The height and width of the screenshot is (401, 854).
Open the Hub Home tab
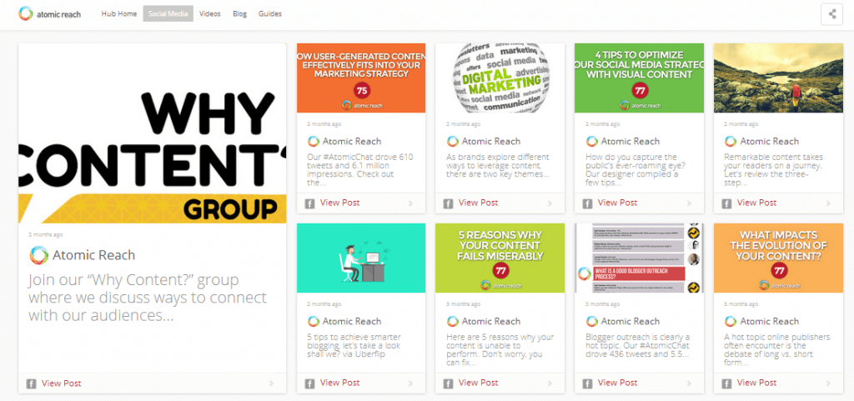118,14
